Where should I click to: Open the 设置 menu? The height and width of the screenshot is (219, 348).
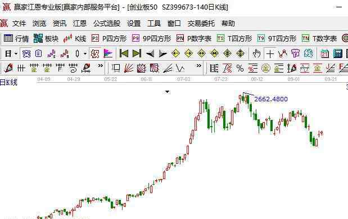point(134,23)
